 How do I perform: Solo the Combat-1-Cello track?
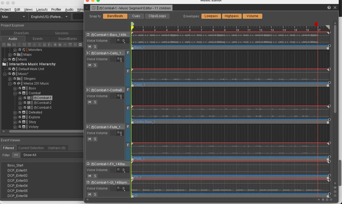click(95, 65)
